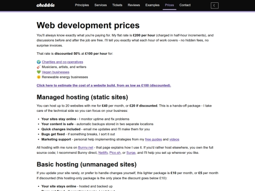Click the text 'Musicians, artists, and writers'

coord(64,67)
